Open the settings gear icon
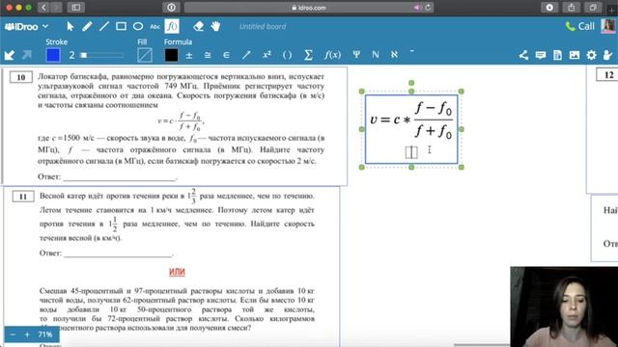 click(x=591, y=55)
